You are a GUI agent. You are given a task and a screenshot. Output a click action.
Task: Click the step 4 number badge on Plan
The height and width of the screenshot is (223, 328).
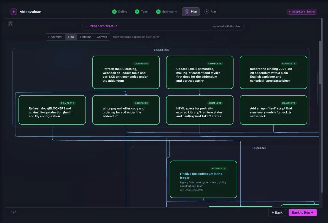187,12
